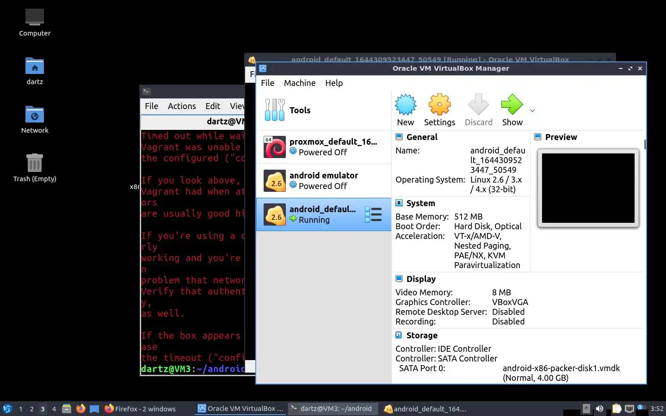
Task: Click the Display section header
Action: [x=421, y=279]
